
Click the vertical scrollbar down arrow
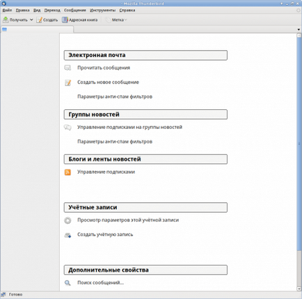299,289
